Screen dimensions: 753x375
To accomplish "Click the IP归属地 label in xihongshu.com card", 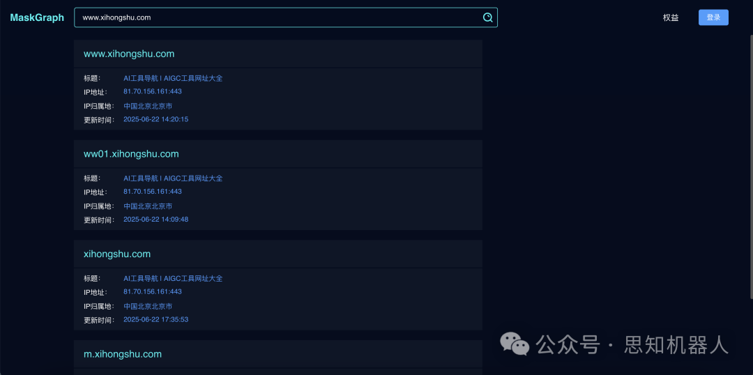I will [x=99, y=306].
